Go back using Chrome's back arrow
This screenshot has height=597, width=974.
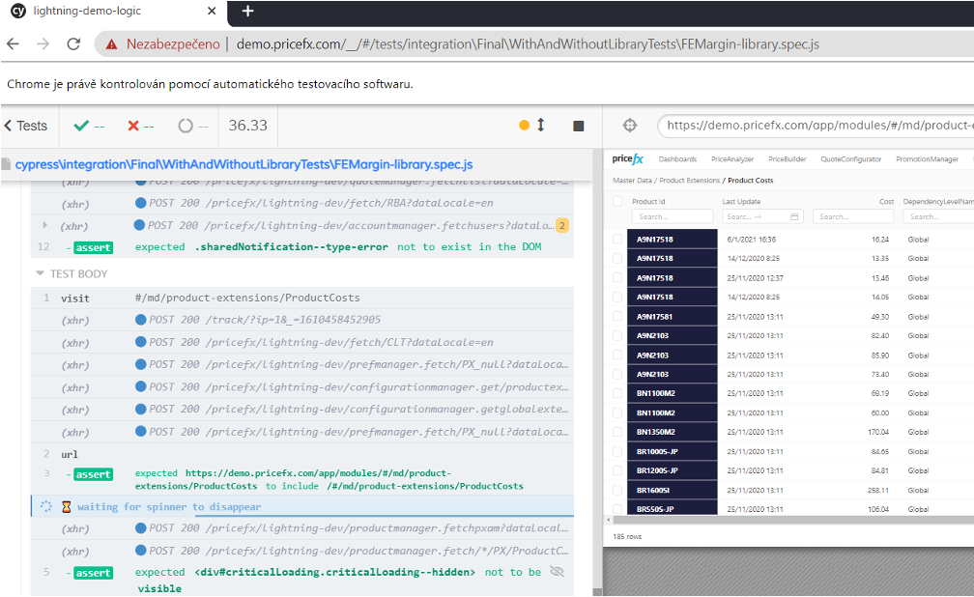point(14,44)
